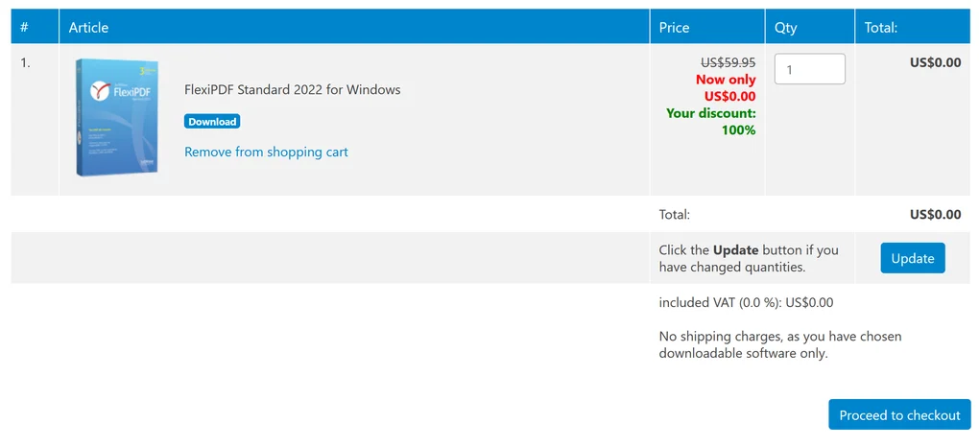
Task: Click the Article column header
Action: click(88, 28)
